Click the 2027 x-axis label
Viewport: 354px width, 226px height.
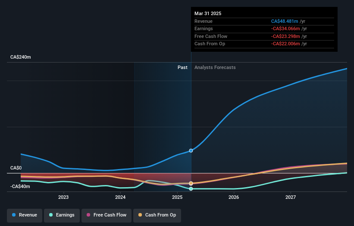[291, 197]
